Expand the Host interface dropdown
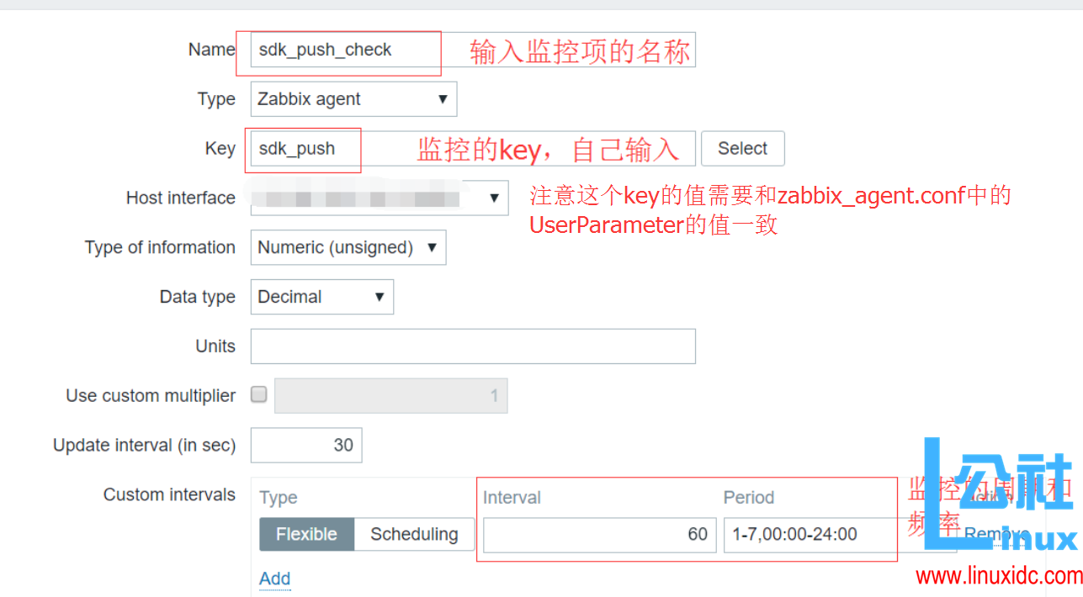Viewport: 1083px width, 597px height. pos(378,198)
